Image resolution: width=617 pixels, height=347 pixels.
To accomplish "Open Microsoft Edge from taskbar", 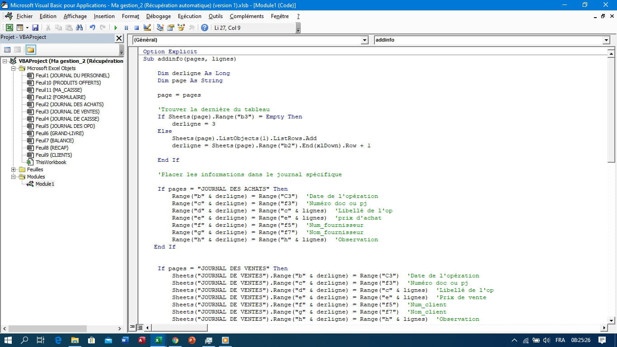I will pos(58,340).
